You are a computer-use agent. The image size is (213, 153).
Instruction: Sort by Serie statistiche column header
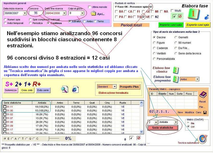(x=17, y=103)
